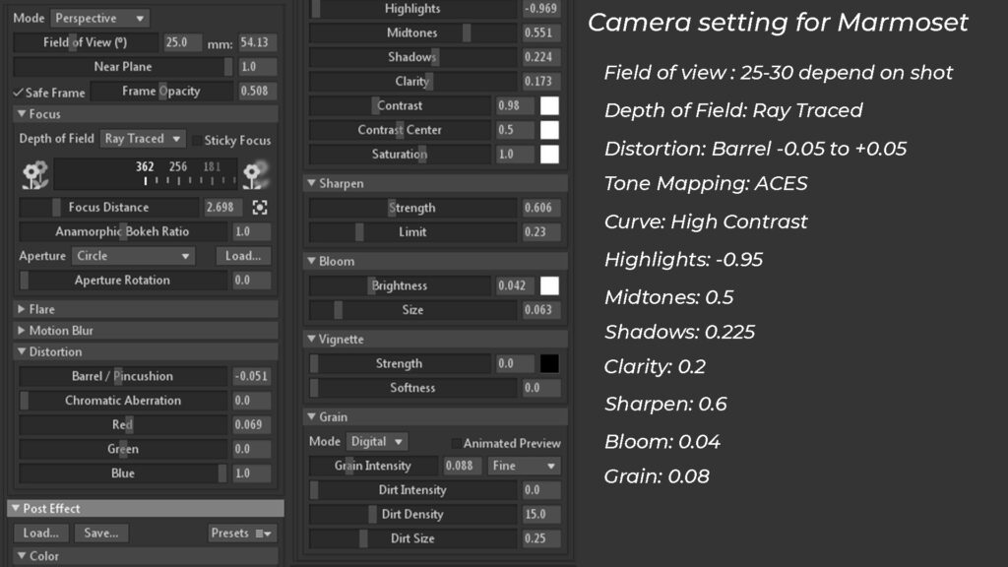The width and height of the screenshot is (1008, 567).
Task: Click the Midtones slider
Action: [x=412, y=32]
